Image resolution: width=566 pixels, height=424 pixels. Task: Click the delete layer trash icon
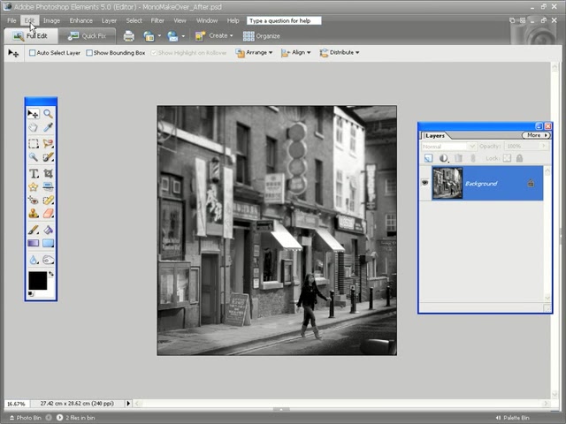(x=458, y=158)
